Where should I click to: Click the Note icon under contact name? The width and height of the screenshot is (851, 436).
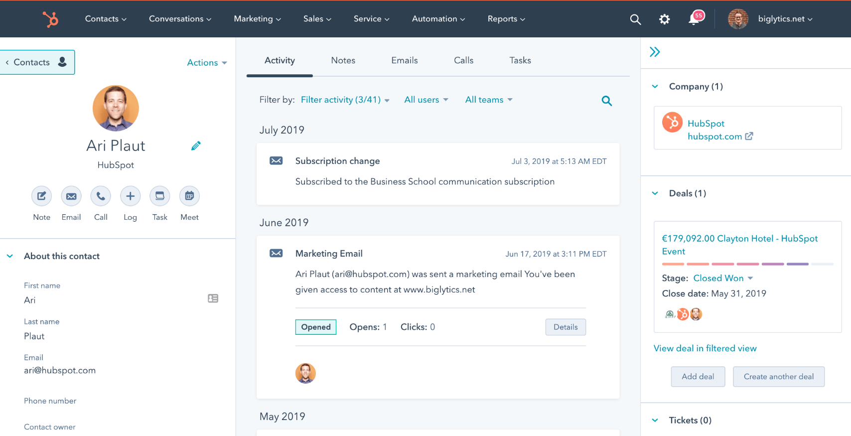point(41,196)
